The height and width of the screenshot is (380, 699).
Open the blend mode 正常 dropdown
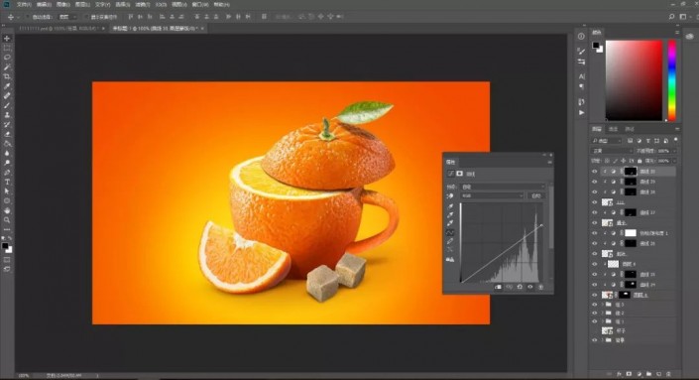611,151
